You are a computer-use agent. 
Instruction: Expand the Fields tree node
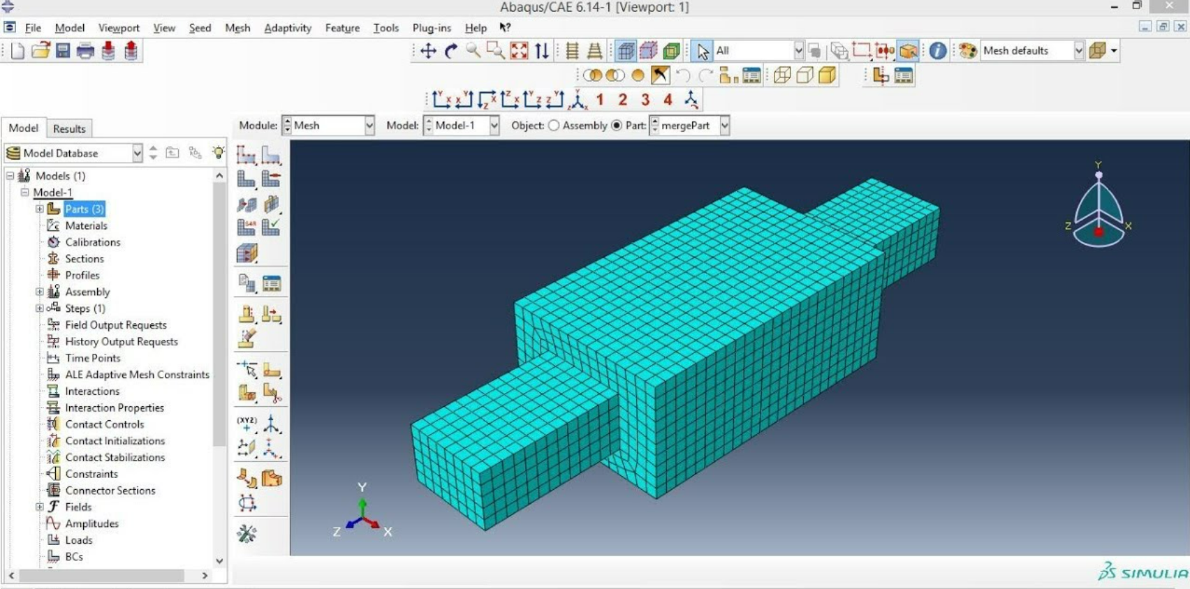pyautogui.click(x=40, y=507)
